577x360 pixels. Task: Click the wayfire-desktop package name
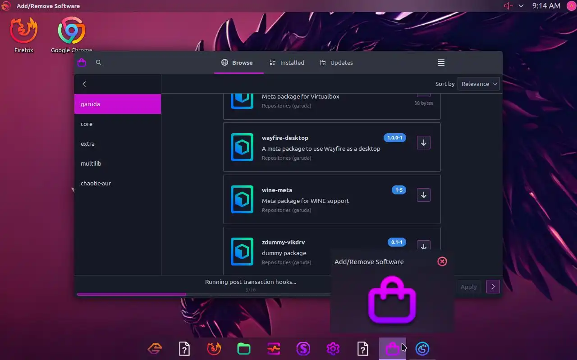(x=285, y=138)
